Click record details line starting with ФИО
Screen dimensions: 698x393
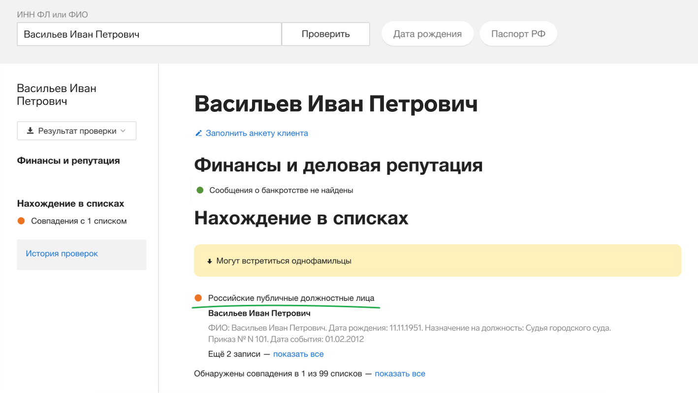click(410, 327)
